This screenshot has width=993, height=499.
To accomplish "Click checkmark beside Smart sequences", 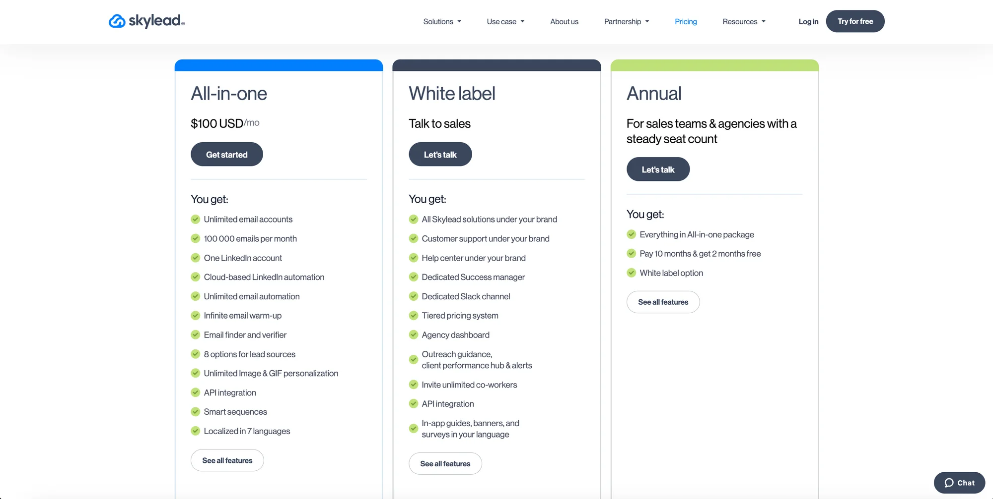I will [x=196, y=411].
